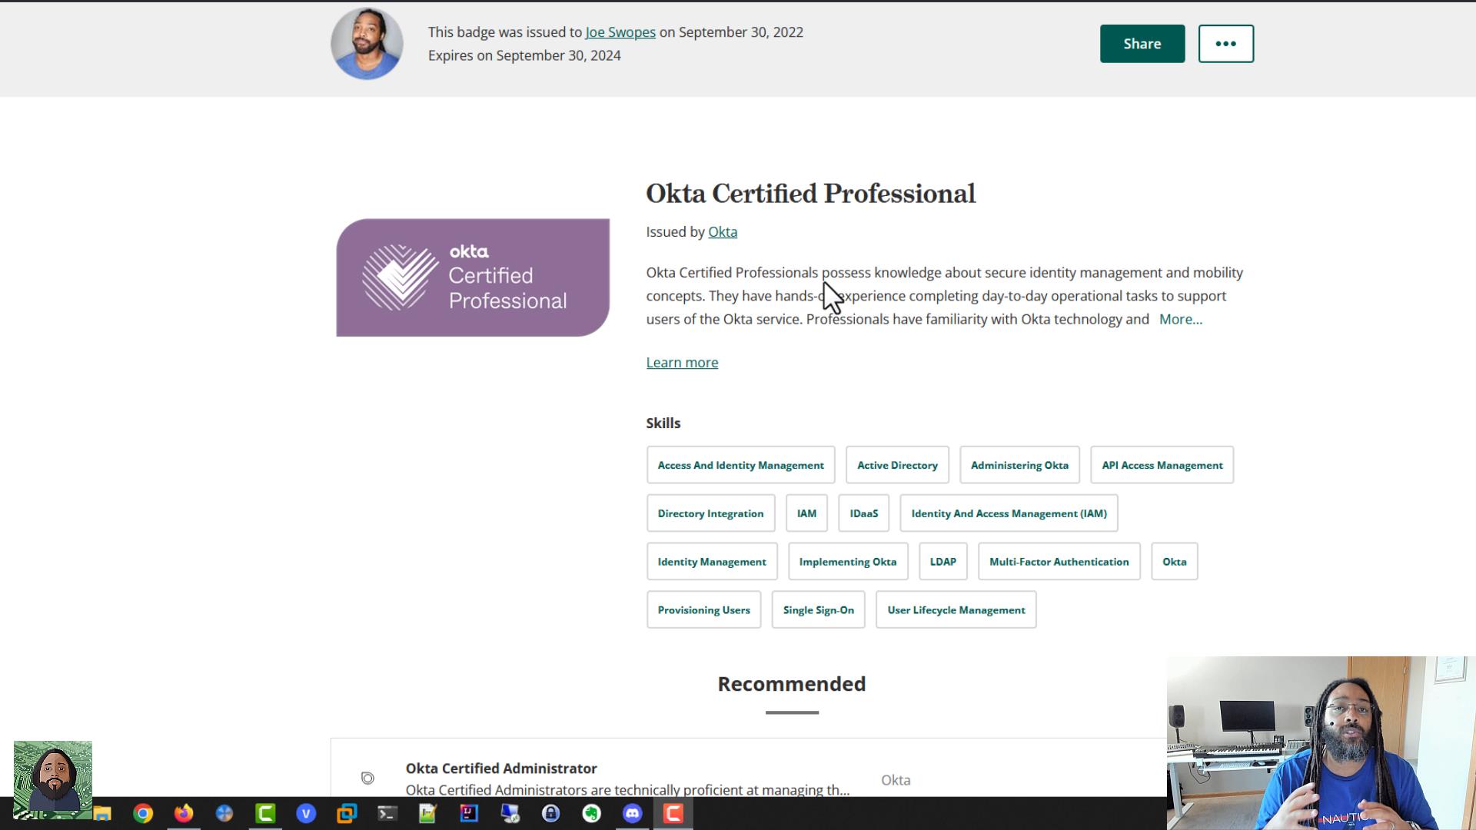Screen dimensions: 1476x830
Task: Select the IAM skill tag
Action: coord(806,513)
